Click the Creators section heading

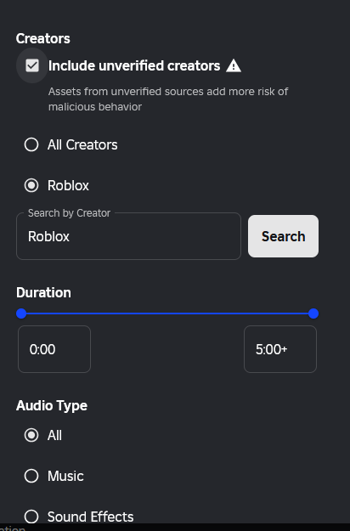[x=43, y=38]
